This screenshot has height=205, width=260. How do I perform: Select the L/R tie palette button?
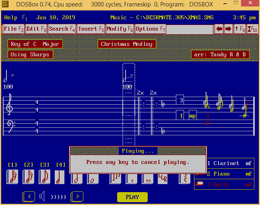coord(163,179)
